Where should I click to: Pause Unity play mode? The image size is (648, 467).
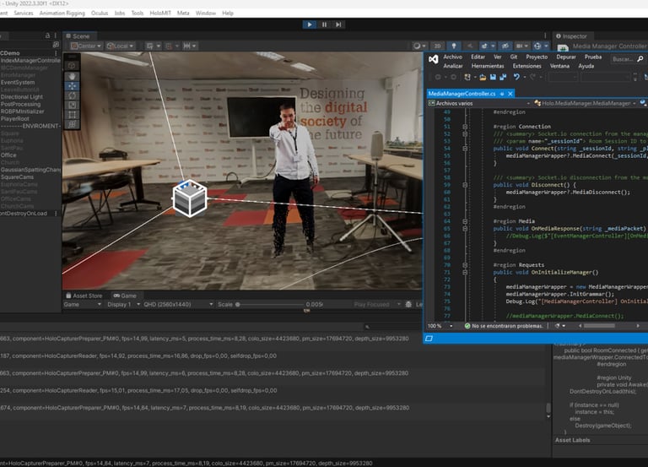coord(324,24)
